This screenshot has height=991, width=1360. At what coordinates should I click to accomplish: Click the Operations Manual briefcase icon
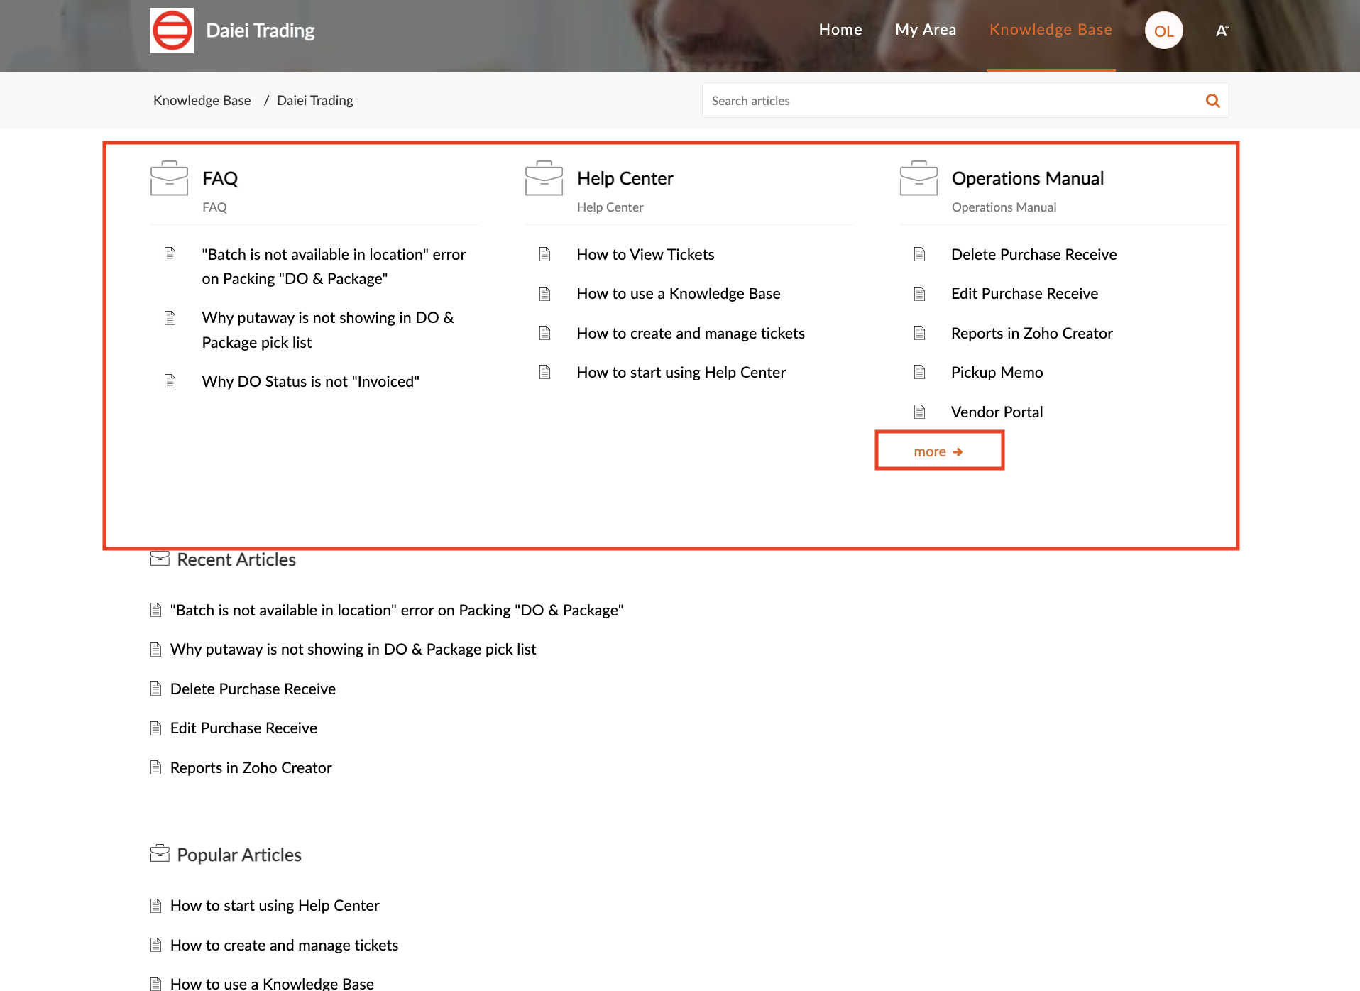click(918, 178)
